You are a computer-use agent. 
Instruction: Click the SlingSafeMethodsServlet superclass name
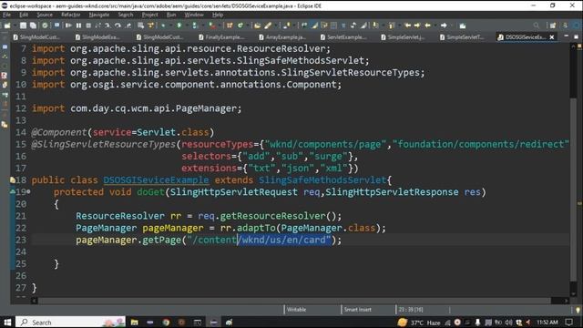point(322,180)
